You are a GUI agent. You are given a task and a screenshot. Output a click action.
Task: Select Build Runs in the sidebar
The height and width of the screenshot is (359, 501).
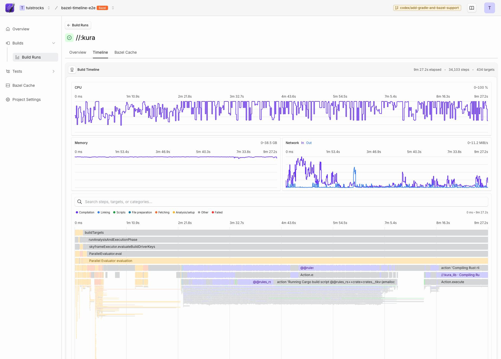[35, 57]
